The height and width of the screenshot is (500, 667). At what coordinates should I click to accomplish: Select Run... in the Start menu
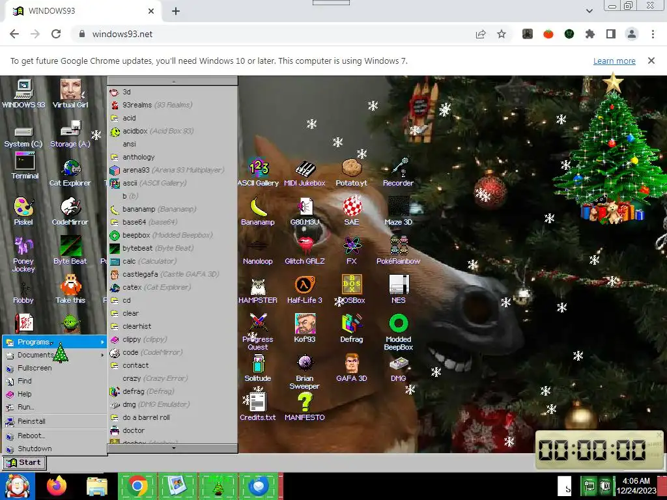[55, 407]
